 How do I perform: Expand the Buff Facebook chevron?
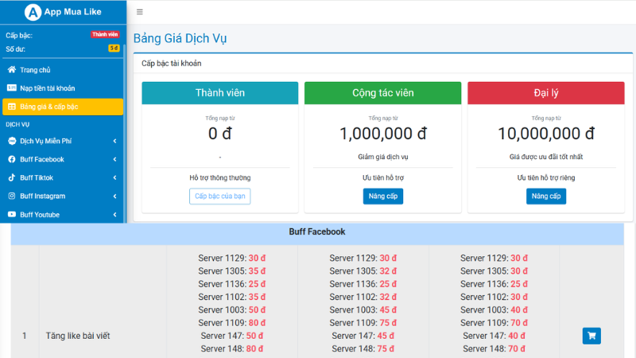click(x=114, y=160)
